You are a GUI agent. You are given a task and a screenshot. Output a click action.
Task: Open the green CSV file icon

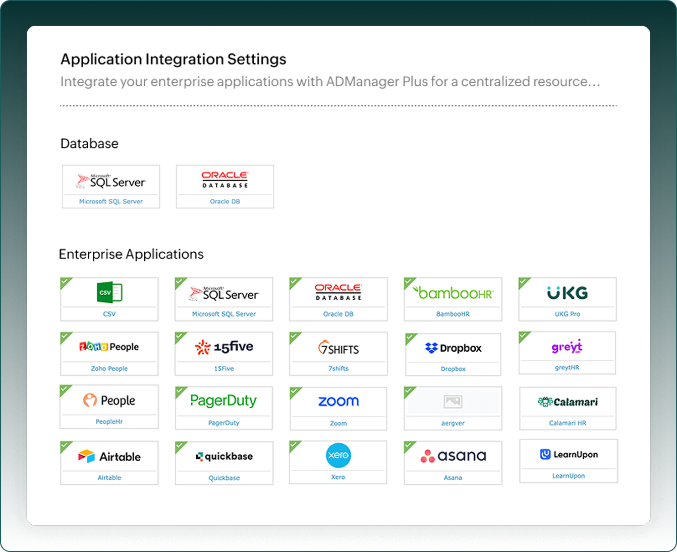109,292
